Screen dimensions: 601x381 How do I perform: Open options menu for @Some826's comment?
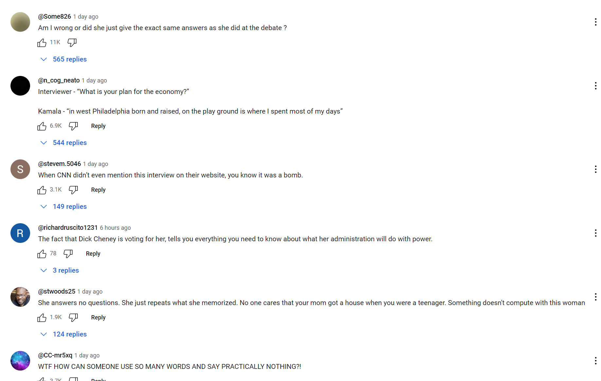click(595, 22)
